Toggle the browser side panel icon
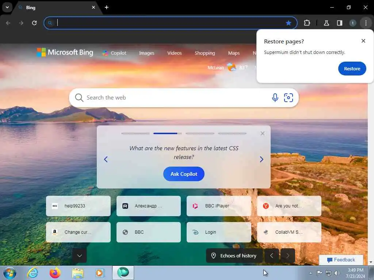The image size is (374, 280). pyautogui.click(x=340, y=23)
